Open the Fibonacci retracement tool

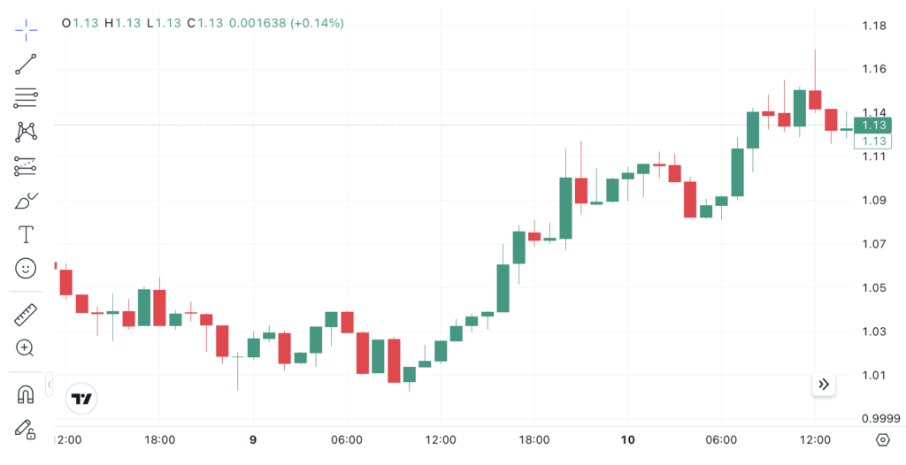point(26,97)
